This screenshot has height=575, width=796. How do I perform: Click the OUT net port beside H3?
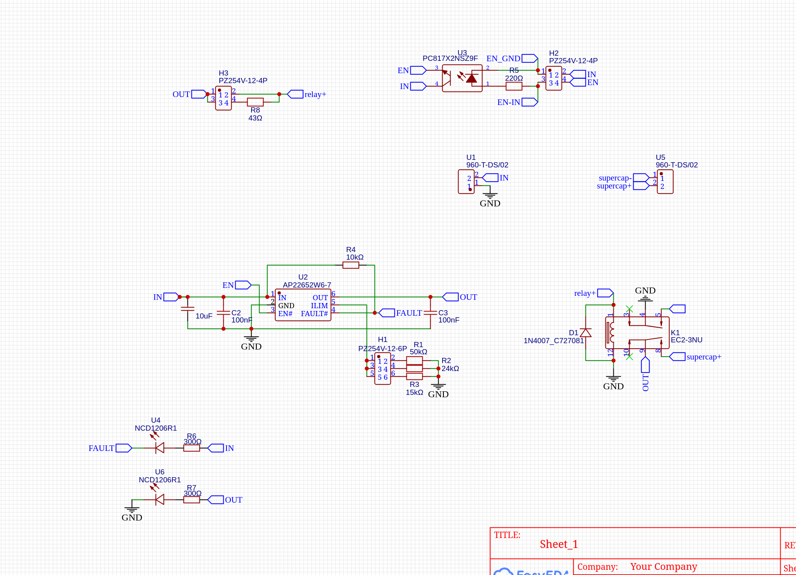[199, 94]
